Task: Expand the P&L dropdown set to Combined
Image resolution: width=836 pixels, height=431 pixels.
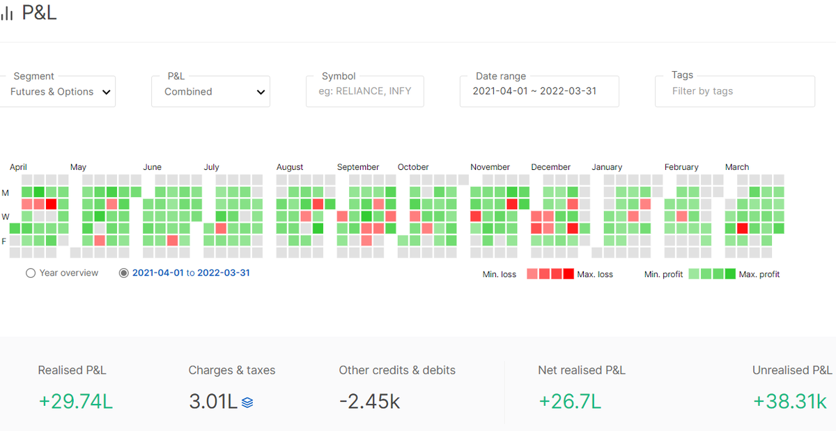Action: [x=210, y=91]
